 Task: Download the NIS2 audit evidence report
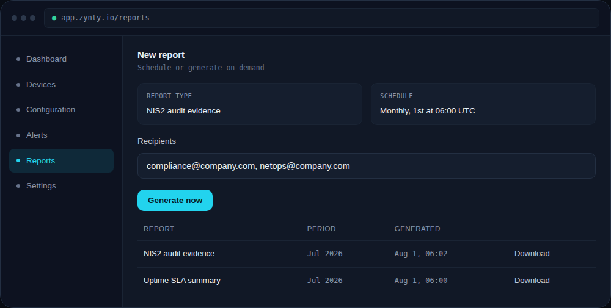point(532,254)
